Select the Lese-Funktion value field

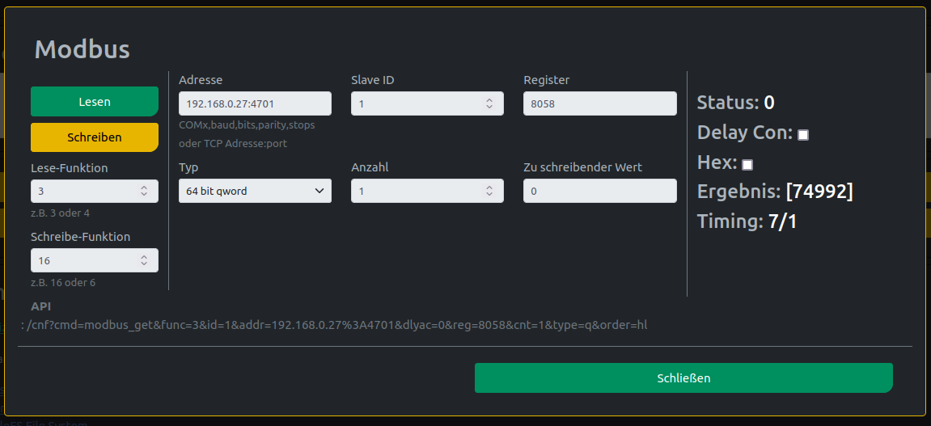pos(95,191)
